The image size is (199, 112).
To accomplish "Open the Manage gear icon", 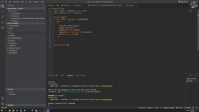I will pyautogui.click(x=3, y=104).
